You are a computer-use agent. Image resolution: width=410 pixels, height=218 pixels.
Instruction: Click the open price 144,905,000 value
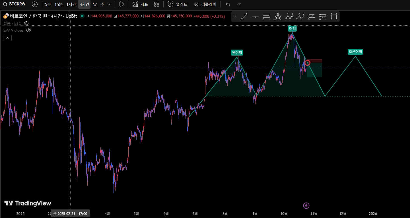point(102,16)
